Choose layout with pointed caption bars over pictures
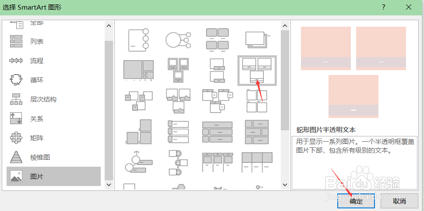Screen dimensions: 424x211 [178, 101]
